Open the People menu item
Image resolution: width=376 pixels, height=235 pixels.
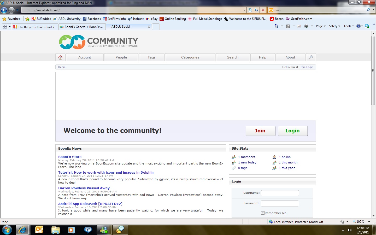[x=121, y=57]
